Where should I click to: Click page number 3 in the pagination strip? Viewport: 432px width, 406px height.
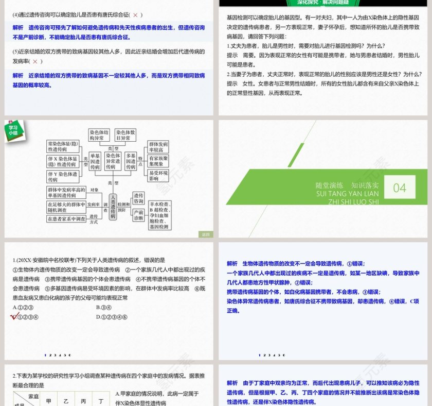click(x=55, y=354)
